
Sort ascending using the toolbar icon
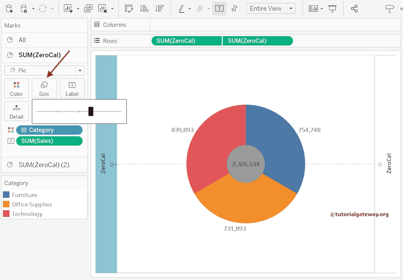(144, 8)
